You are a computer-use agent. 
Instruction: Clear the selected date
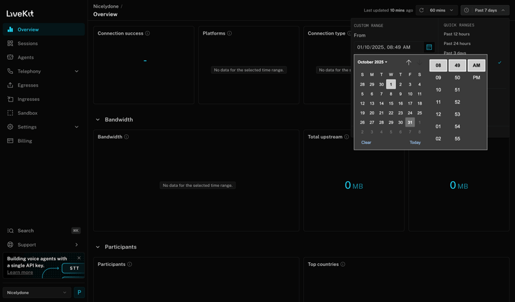pos(366,142)
